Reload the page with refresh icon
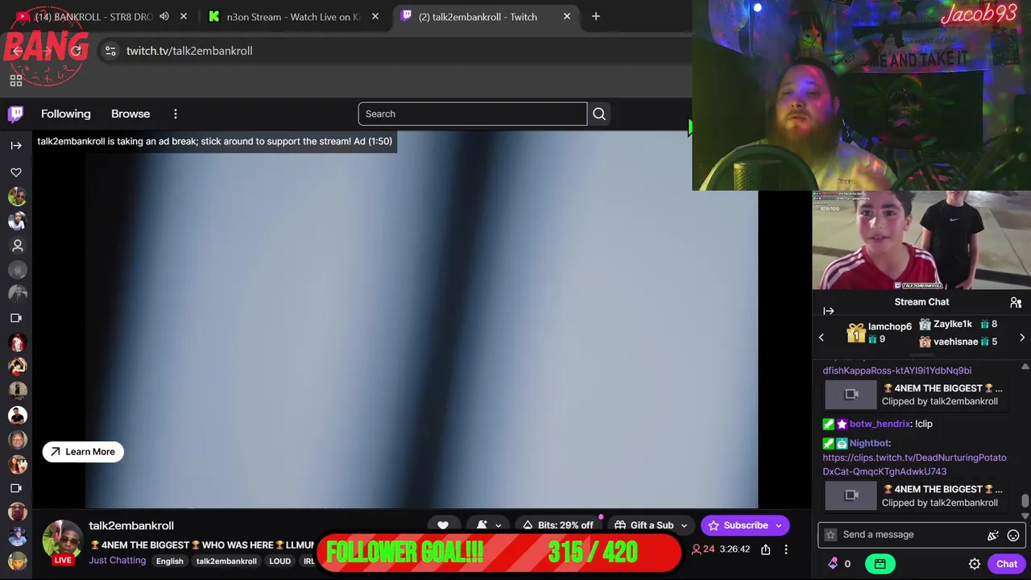The image size is (1031, 580). 76,51
